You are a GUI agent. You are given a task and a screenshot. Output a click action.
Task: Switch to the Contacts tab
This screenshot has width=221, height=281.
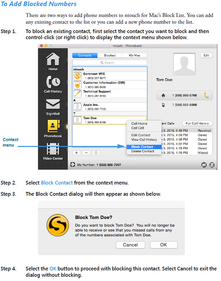85,55
